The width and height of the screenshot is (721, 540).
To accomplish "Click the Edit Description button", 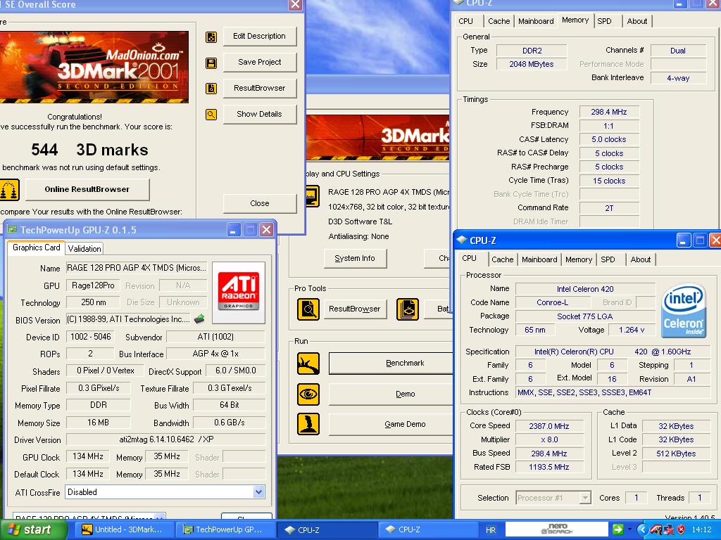I will [259, 37].
